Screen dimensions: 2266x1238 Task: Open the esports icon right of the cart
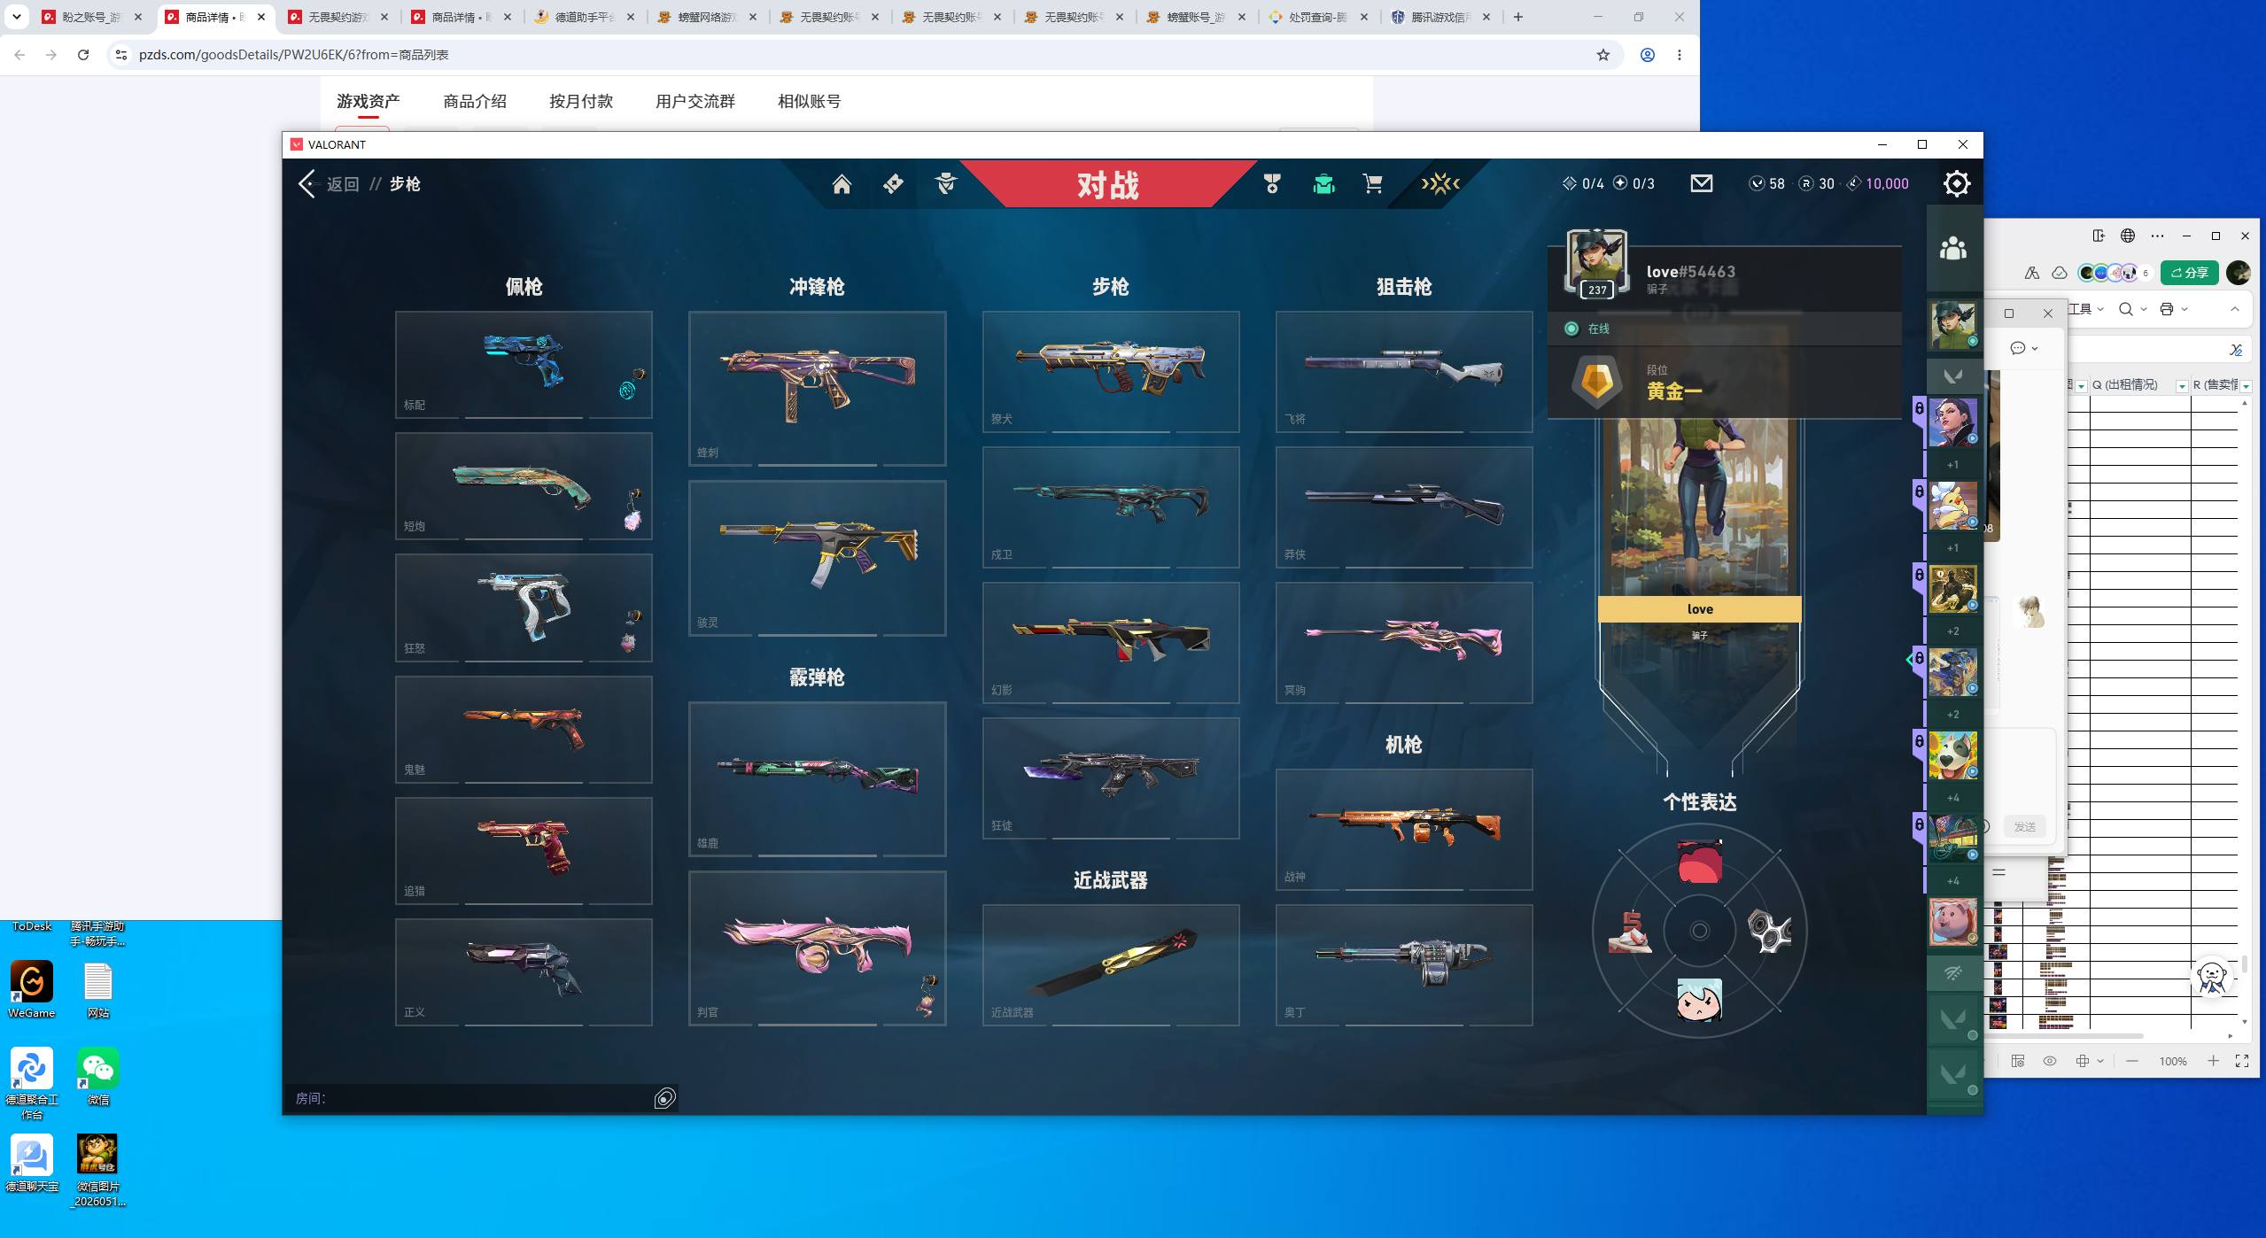click(1440, 183)
